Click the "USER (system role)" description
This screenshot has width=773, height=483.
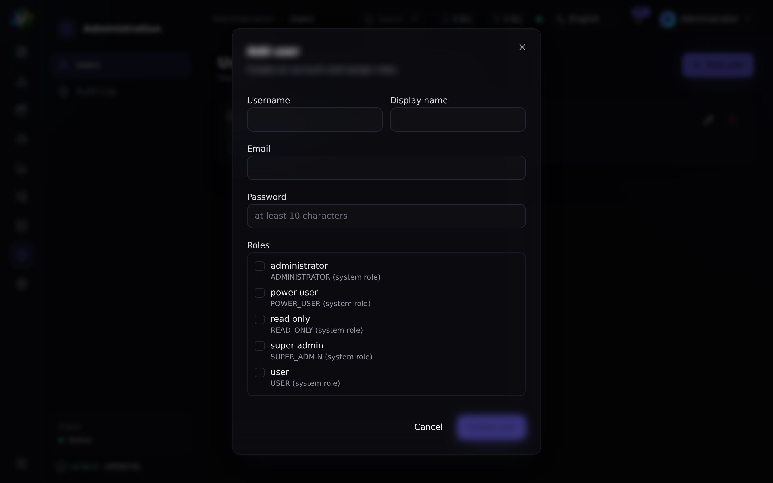305,383
